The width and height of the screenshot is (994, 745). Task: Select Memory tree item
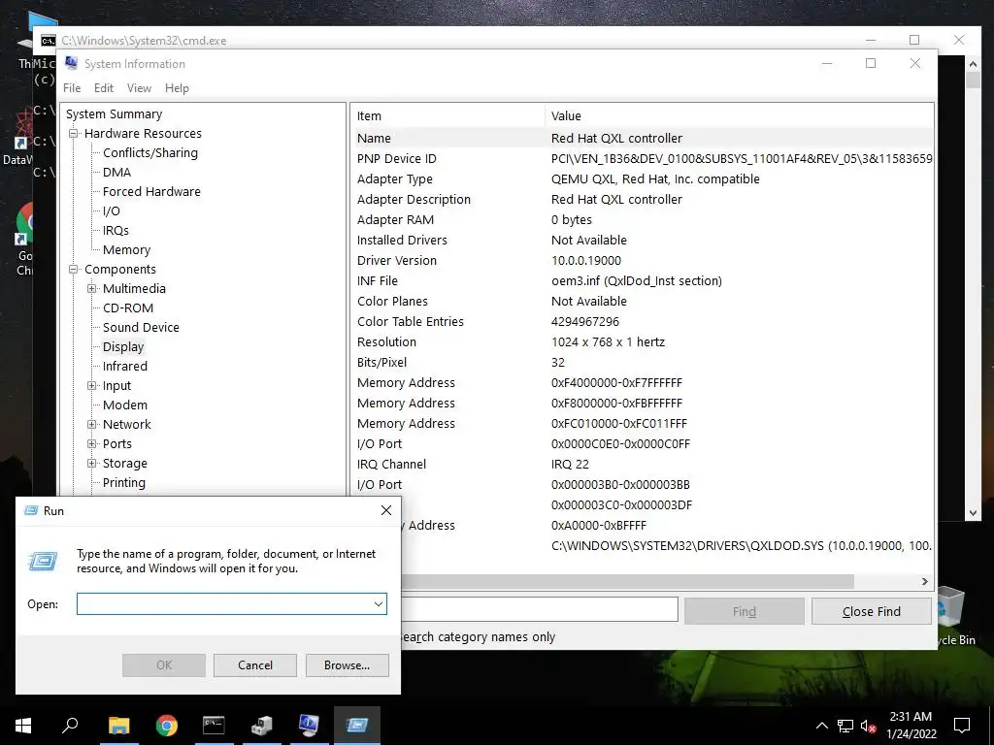[127, 250]
